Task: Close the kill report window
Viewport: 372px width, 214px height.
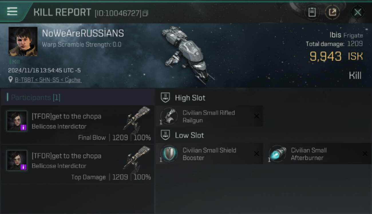Action: click(357, 12)
